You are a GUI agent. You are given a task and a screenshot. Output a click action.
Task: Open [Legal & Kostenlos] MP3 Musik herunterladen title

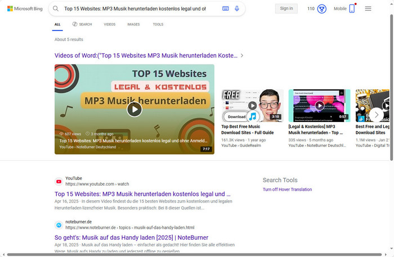tap(316, 129)
